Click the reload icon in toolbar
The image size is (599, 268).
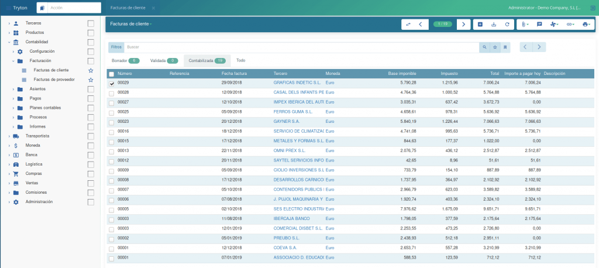pos(507,24)
